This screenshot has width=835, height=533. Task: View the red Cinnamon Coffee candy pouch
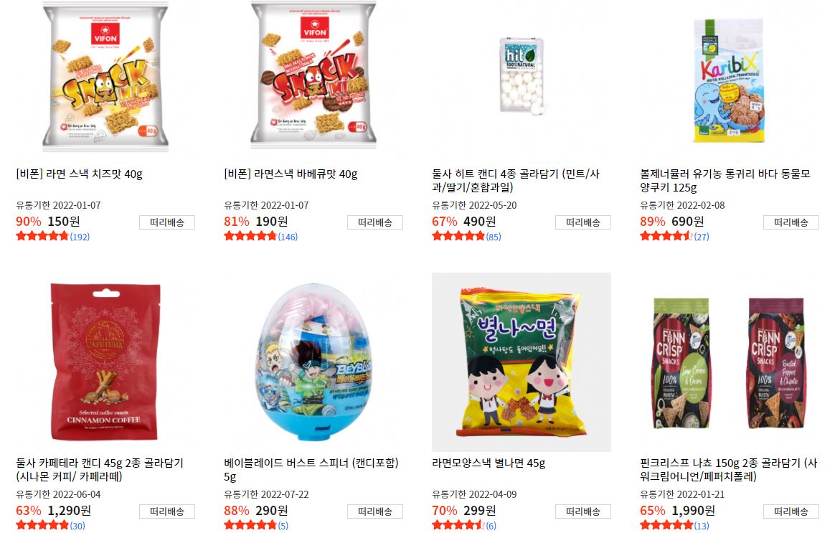105,362
